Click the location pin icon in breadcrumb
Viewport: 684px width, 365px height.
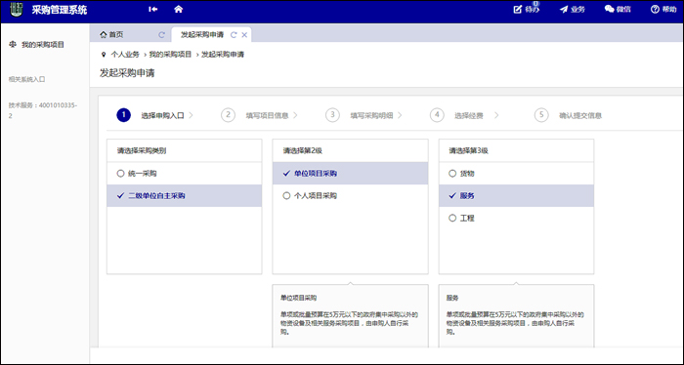click(x=104, y=55)
